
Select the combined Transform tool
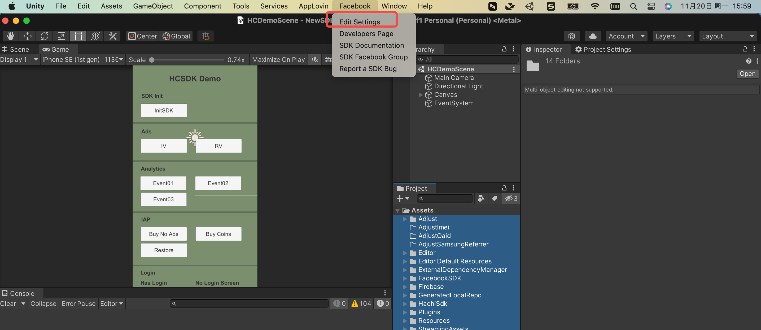coord(95,36)
